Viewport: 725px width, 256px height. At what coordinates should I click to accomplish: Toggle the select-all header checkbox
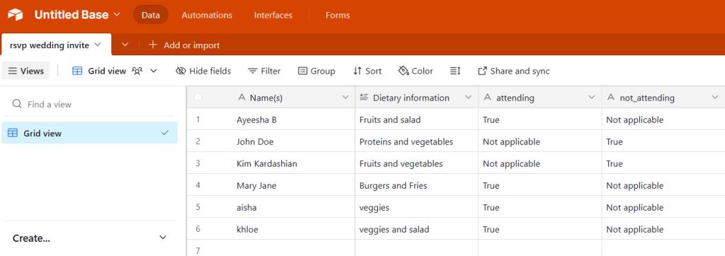click(x=198, y=97)
